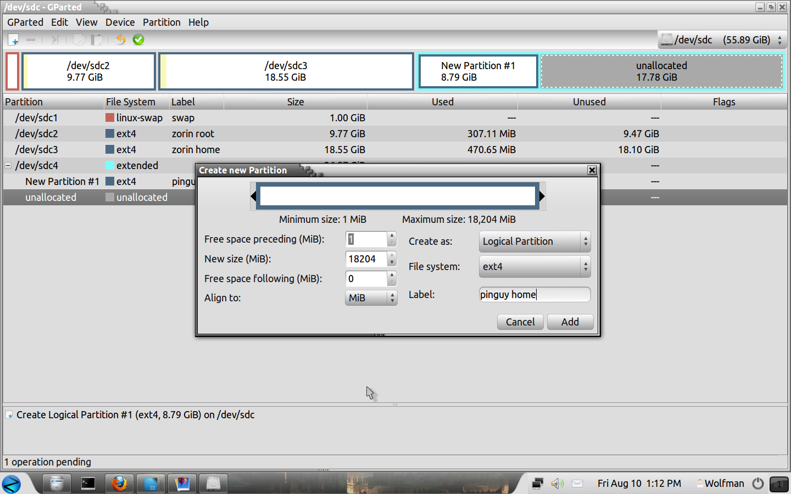The width and height of the screenshot is (791, 494).
Task: Open the File system ext4 dropdown
Action: coord(534,267)
